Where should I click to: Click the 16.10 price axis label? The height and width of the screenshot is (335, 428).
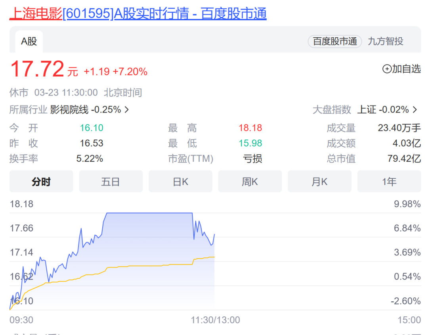21,301
